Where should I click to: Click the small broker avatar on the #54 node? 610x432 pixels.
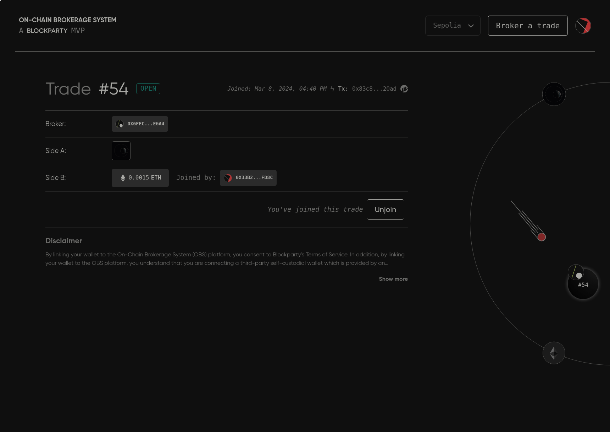[576, 272]
